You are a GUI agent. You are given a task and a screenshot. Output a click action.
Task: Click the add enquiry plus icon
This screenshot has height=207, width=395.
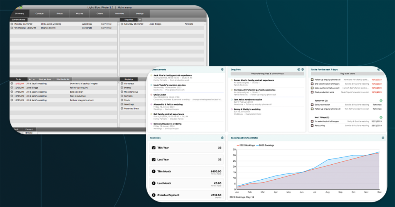[299, 70]
